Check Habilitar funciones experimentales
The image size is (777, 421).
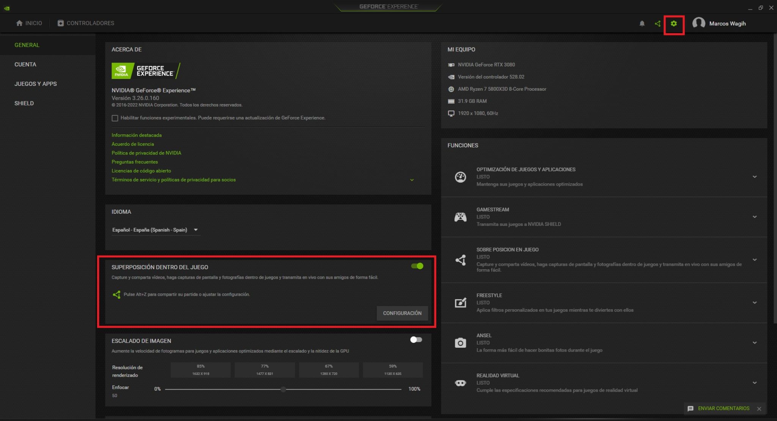pos(115,118)
